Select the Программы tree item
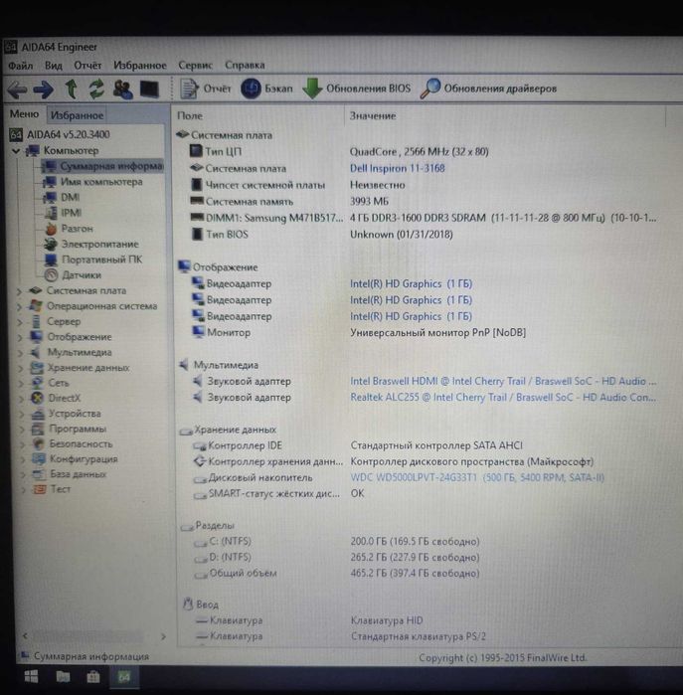Viewport: 683px width, 695px height. coord(69,429)
